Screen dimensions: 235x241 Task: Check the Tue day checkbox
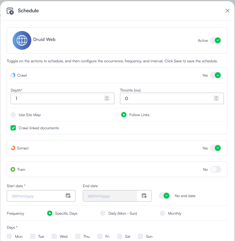(x=33, y=236)
